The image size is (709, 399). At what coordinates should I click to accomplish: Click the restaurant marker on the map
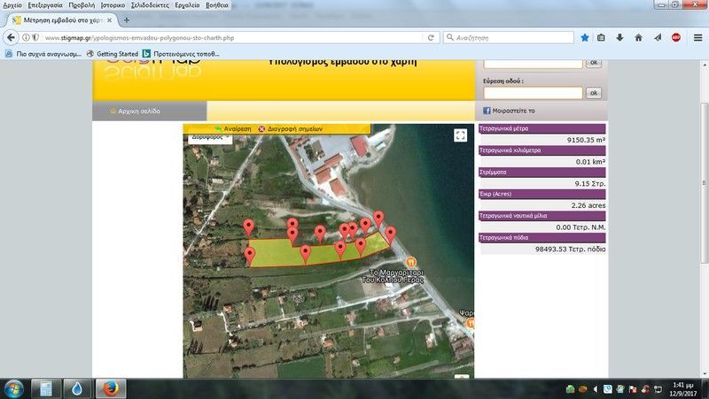click(410, 261)
